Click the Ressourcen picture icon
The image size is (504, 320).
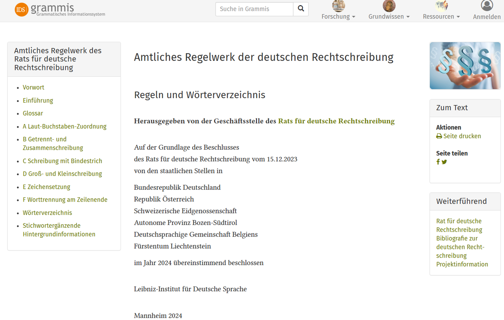click(441, 6)
